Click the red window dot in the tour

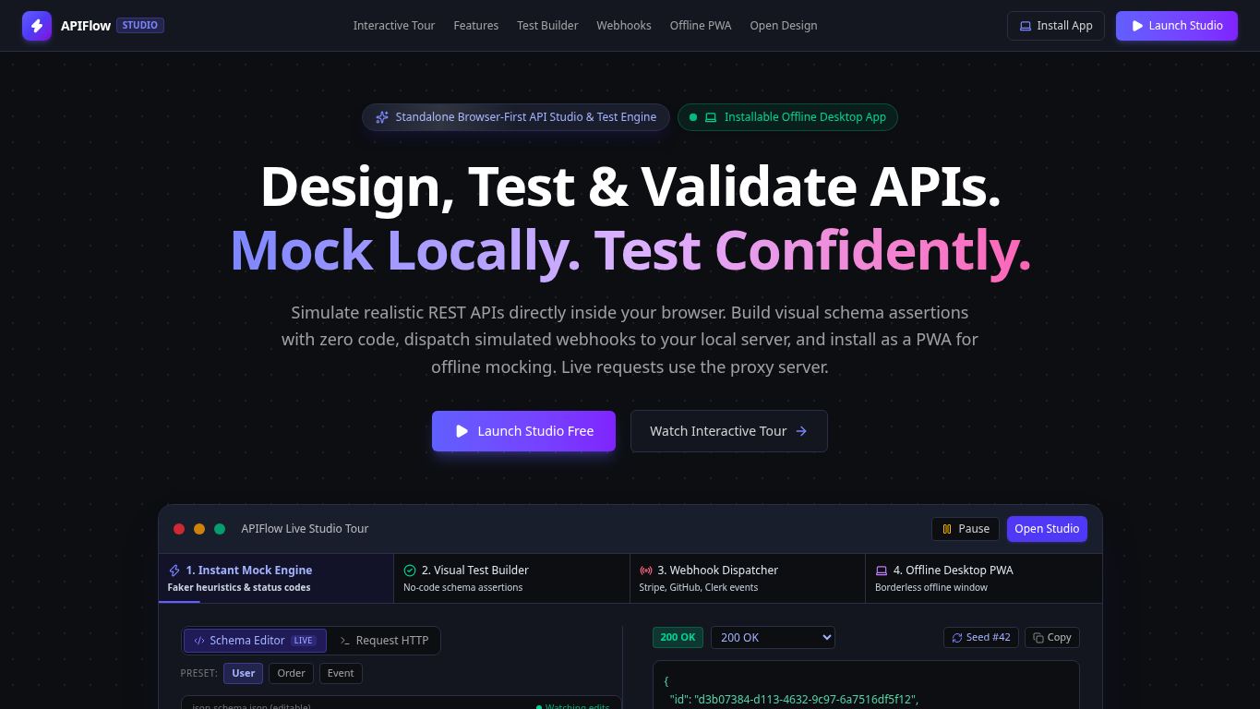click(x=179, y=529)
